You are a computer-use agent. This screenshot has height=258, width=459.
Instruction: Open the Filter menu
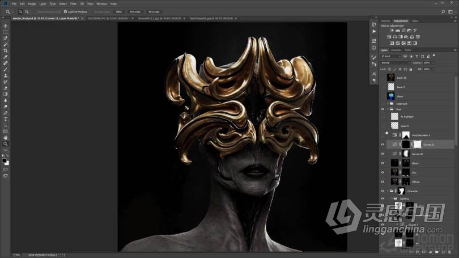(73, 4)
